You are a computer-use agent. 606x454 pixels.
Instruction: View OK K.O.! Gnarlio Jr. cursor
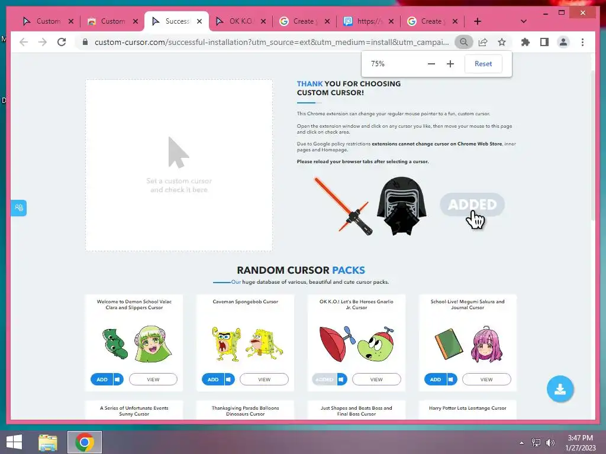(376, 380)
